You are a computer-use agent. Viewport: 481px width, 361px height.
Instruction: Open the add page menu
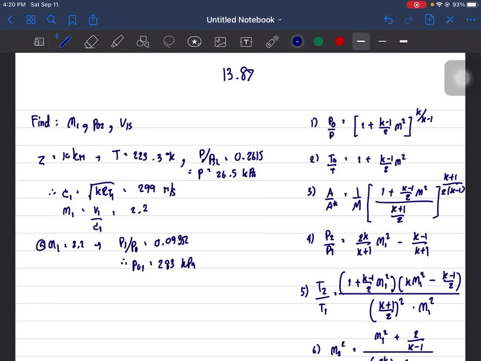[429, 20]
